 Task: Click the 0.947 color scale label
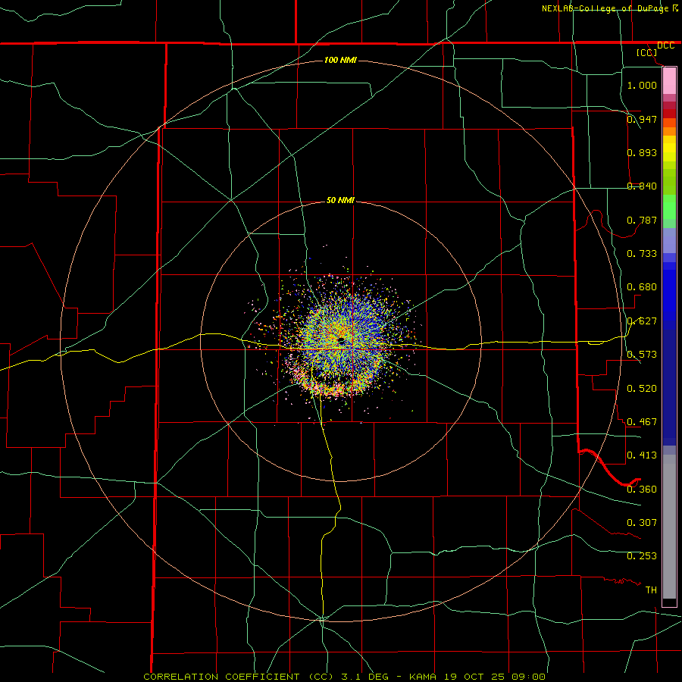[x=642, y=119]
